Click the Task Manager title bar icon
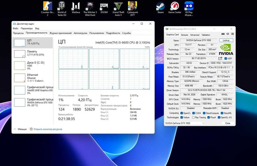 [14, 24]
